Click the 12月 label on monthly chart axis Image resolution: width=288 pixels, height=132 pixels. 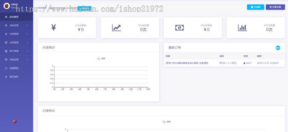[148, 89]
